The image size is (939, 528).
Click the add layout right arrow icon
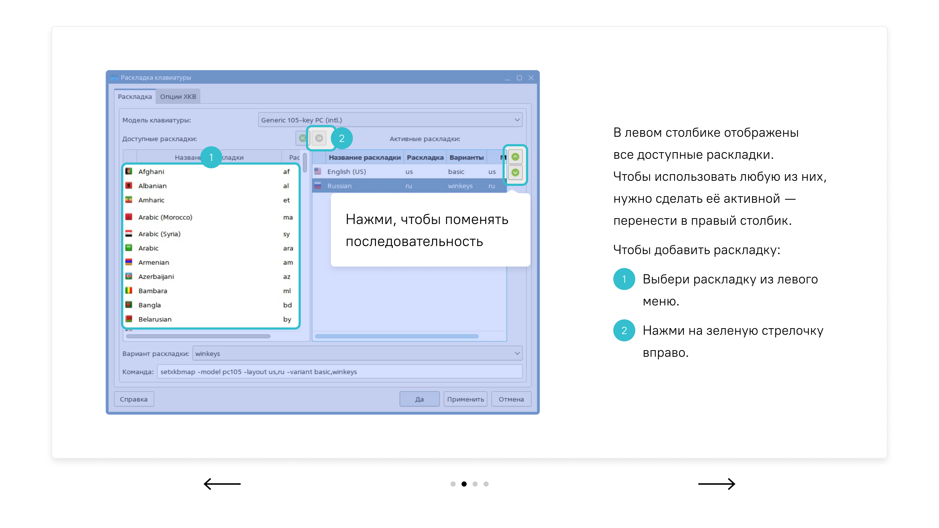click(x=319, y=138)
